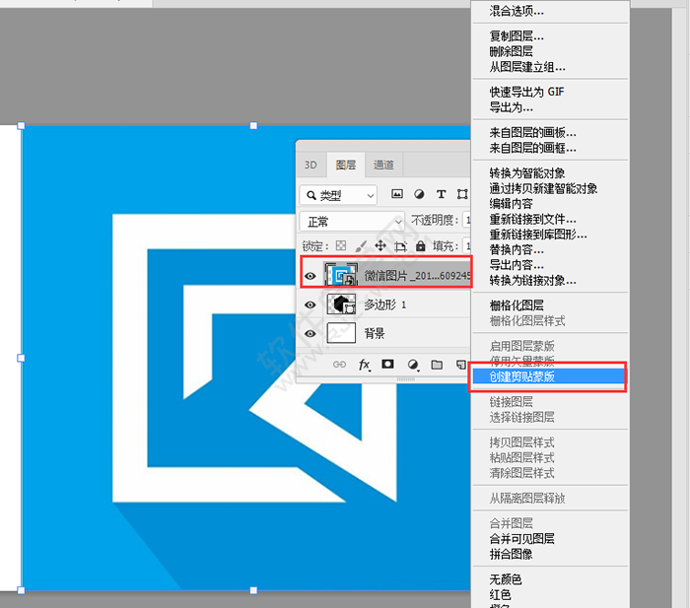This screenshot has height=608, width=690.
Task: Select the layer named 微信图片_201...
Action: tap(417, 276)
